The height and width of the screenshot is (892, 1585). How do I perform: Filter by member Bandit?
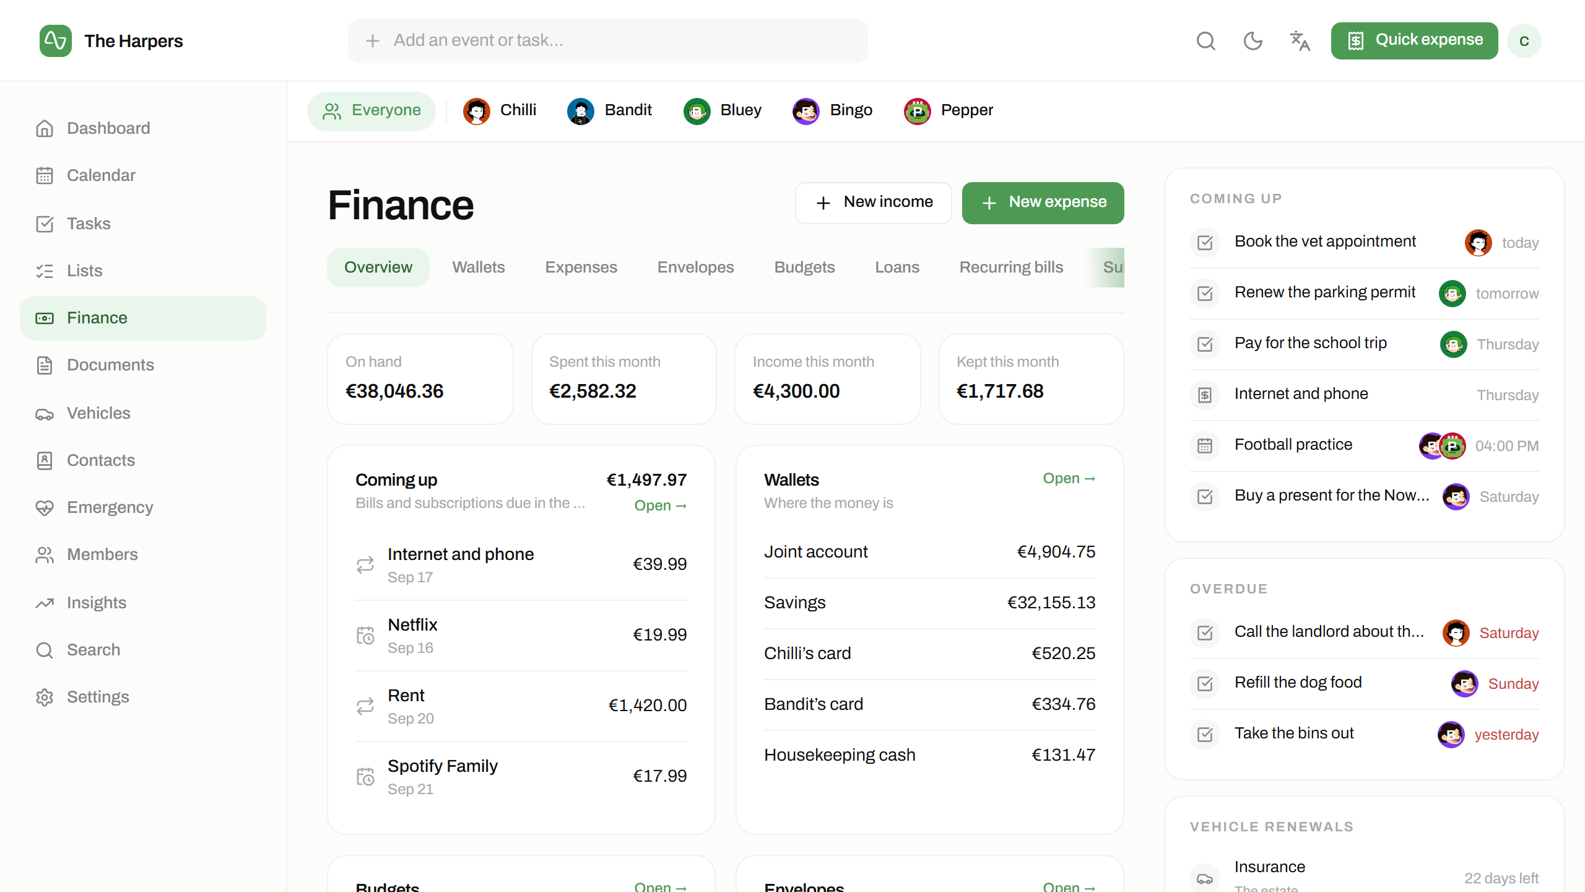coord(610,111)
